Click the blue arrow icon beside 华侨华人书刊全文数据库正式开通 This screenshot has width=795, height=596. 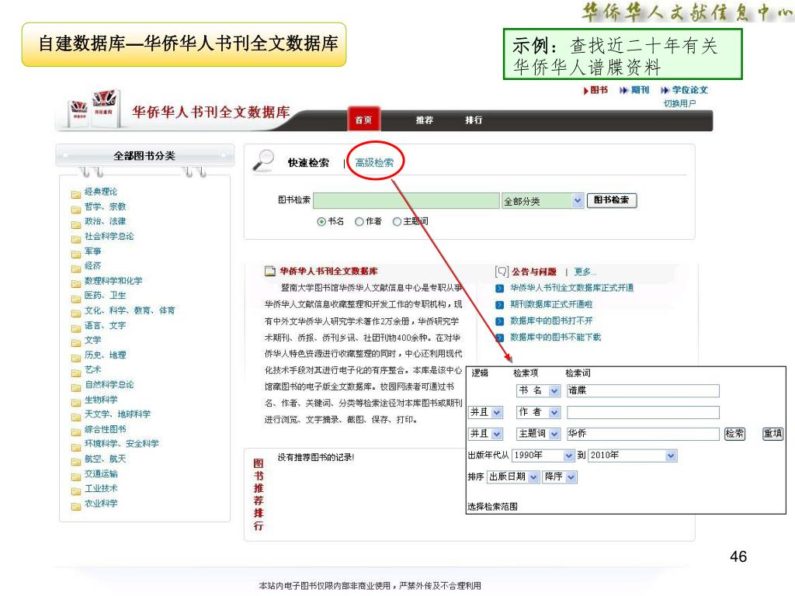tap(500, 289)
